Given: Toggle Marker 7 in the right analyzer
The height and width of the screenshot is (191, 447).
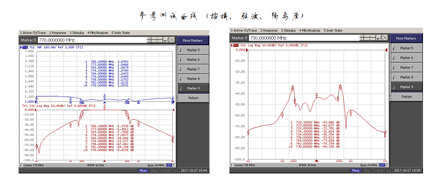Looking at the screenshot, I should click(x=406, y=68).
